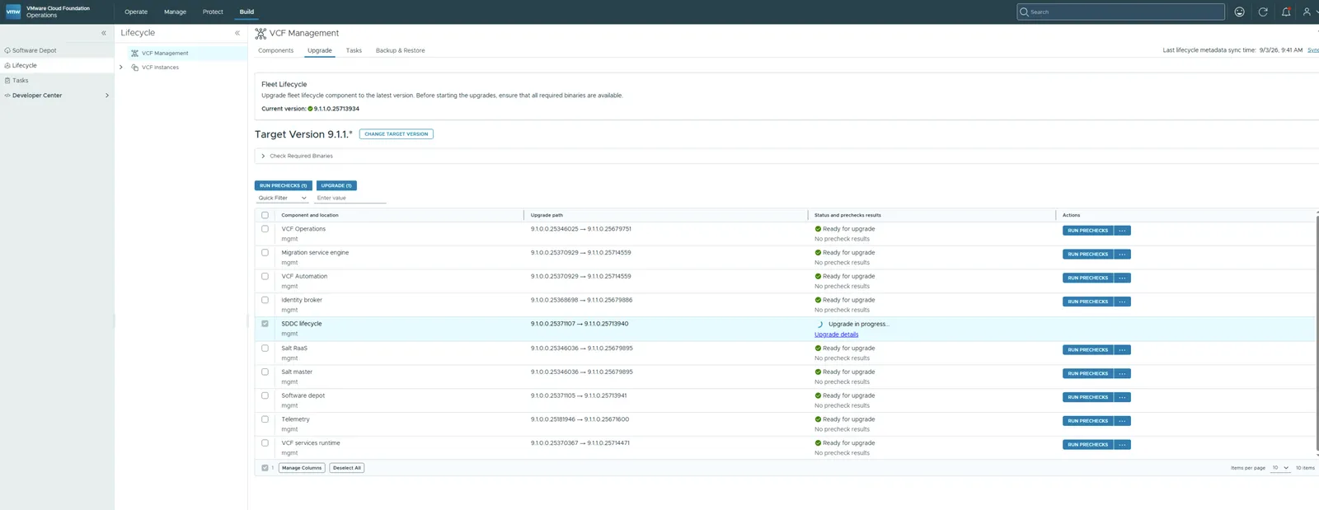Click the refresh icon in header
The width and height of the screenshot is (1319, 510).
1263,12
